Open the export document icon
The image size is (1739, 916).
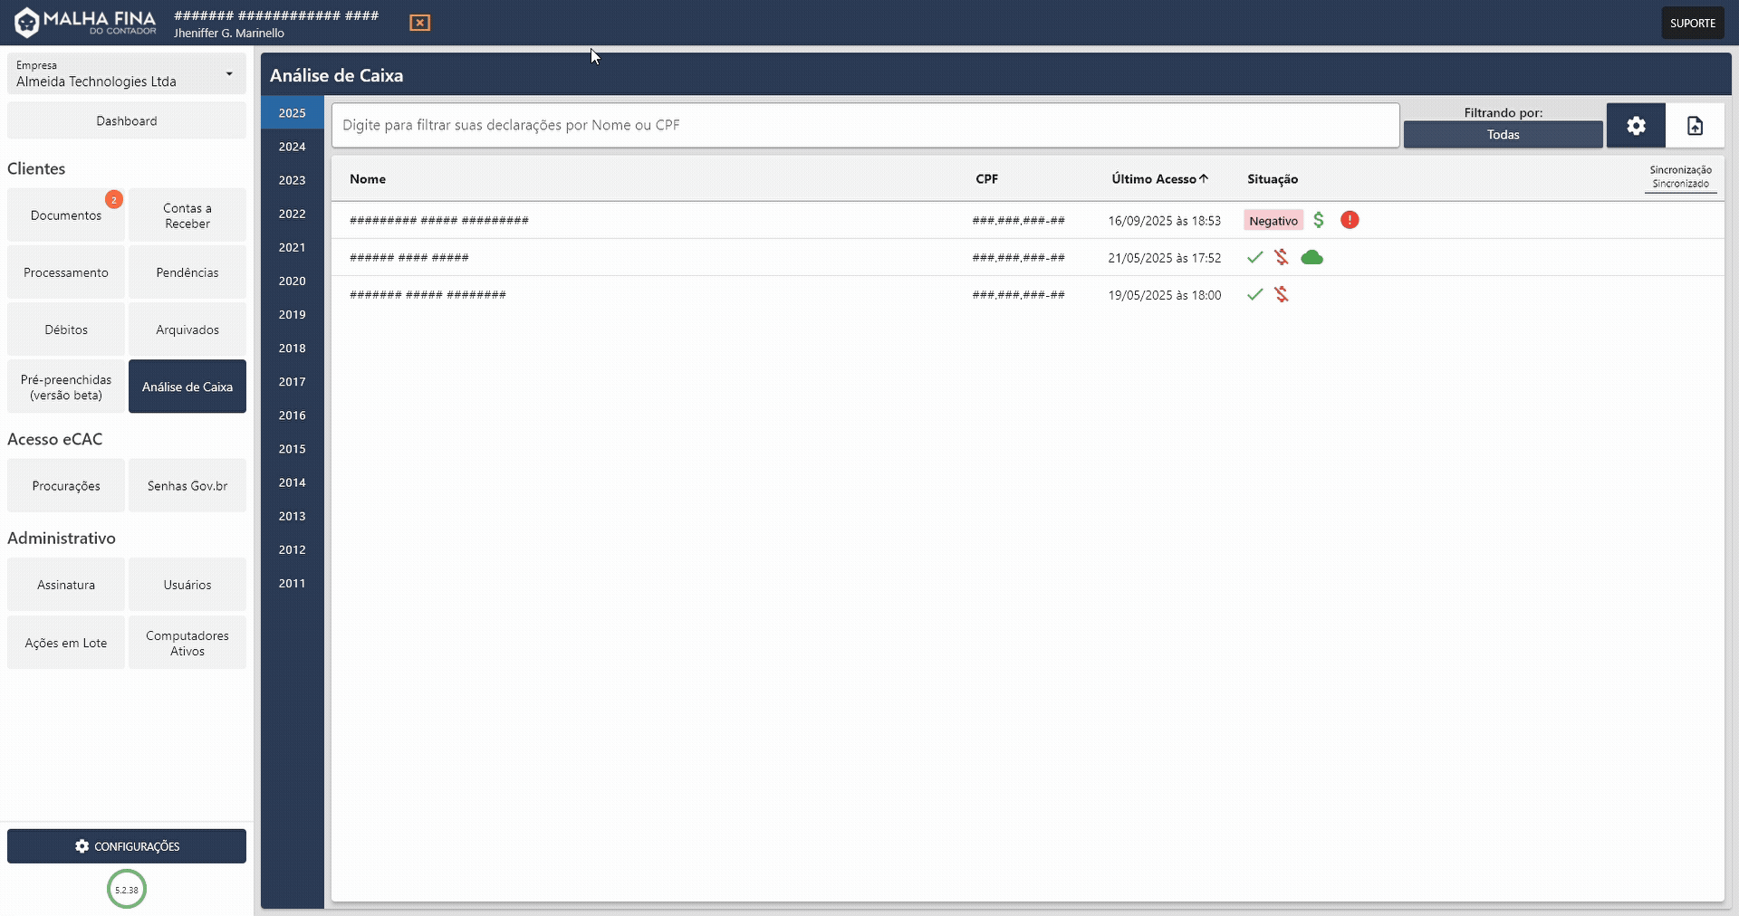(x=1696, y=125)
